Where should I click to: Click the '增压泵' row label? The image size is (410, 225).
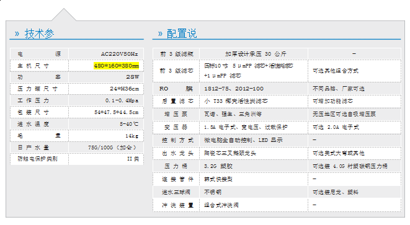(176, 114)
